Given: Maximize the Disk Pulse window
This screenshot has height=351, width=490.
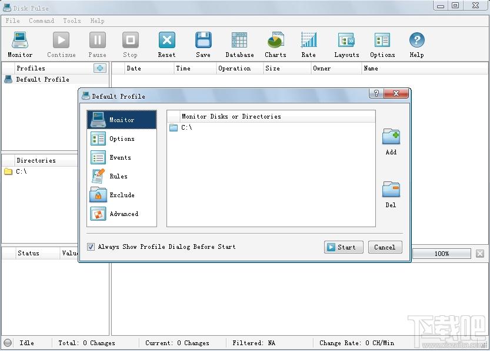Looking at the screenshot, I should (x=455, y=6).
